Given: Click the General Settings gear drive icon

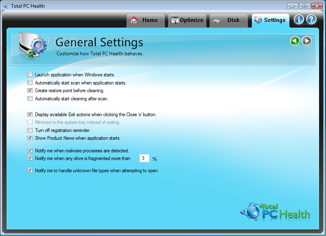Looking at the screenshot, I should pyautogui.click(x=32, y=45).
